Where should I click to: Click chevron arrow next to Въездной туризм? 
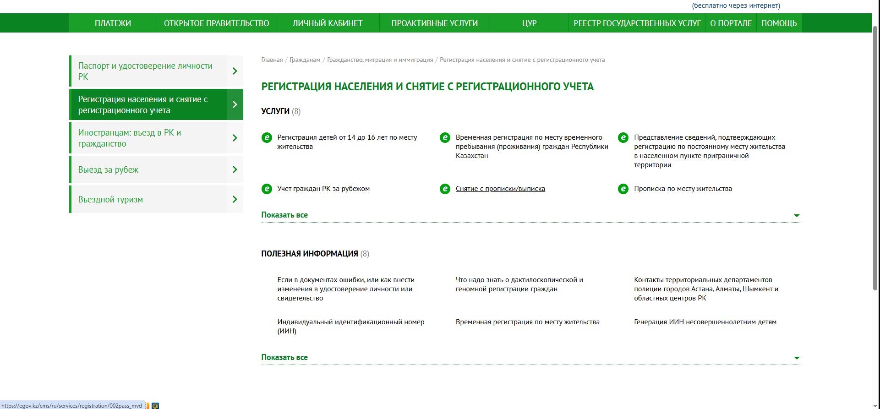(235, 199)
